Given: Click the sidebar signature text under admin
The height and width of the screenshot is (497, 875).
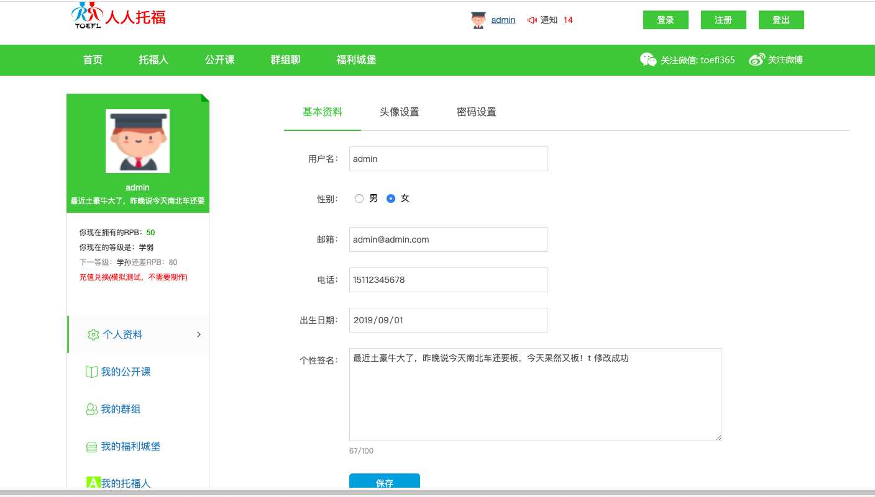Looking at the screenshot, I should pyautogui.click(x=138, y=201).
